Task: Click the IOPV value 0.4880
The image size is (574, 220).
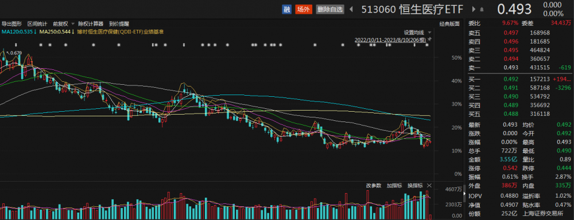Action: pyautogui.click(x=510, y=196)
